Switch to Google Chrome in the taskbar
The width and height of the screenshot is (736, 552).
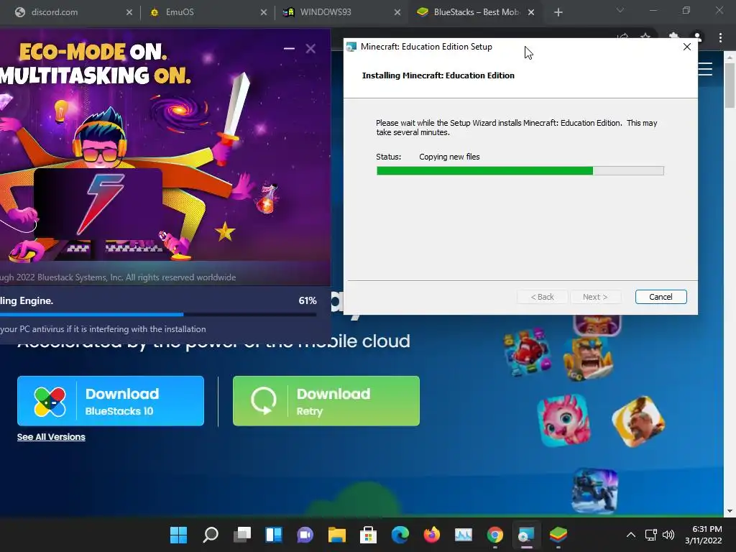coord(494,535)
